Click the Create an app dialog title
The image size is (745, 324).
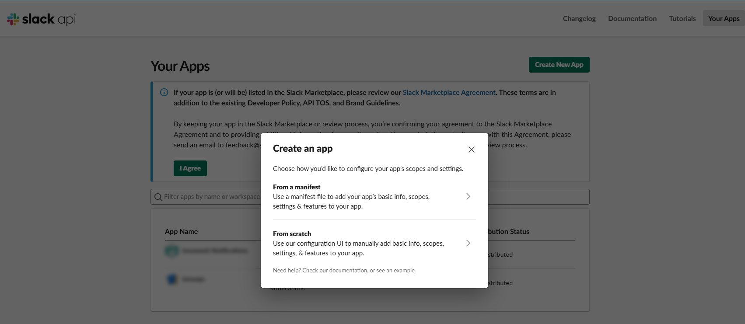coord(303,149)
